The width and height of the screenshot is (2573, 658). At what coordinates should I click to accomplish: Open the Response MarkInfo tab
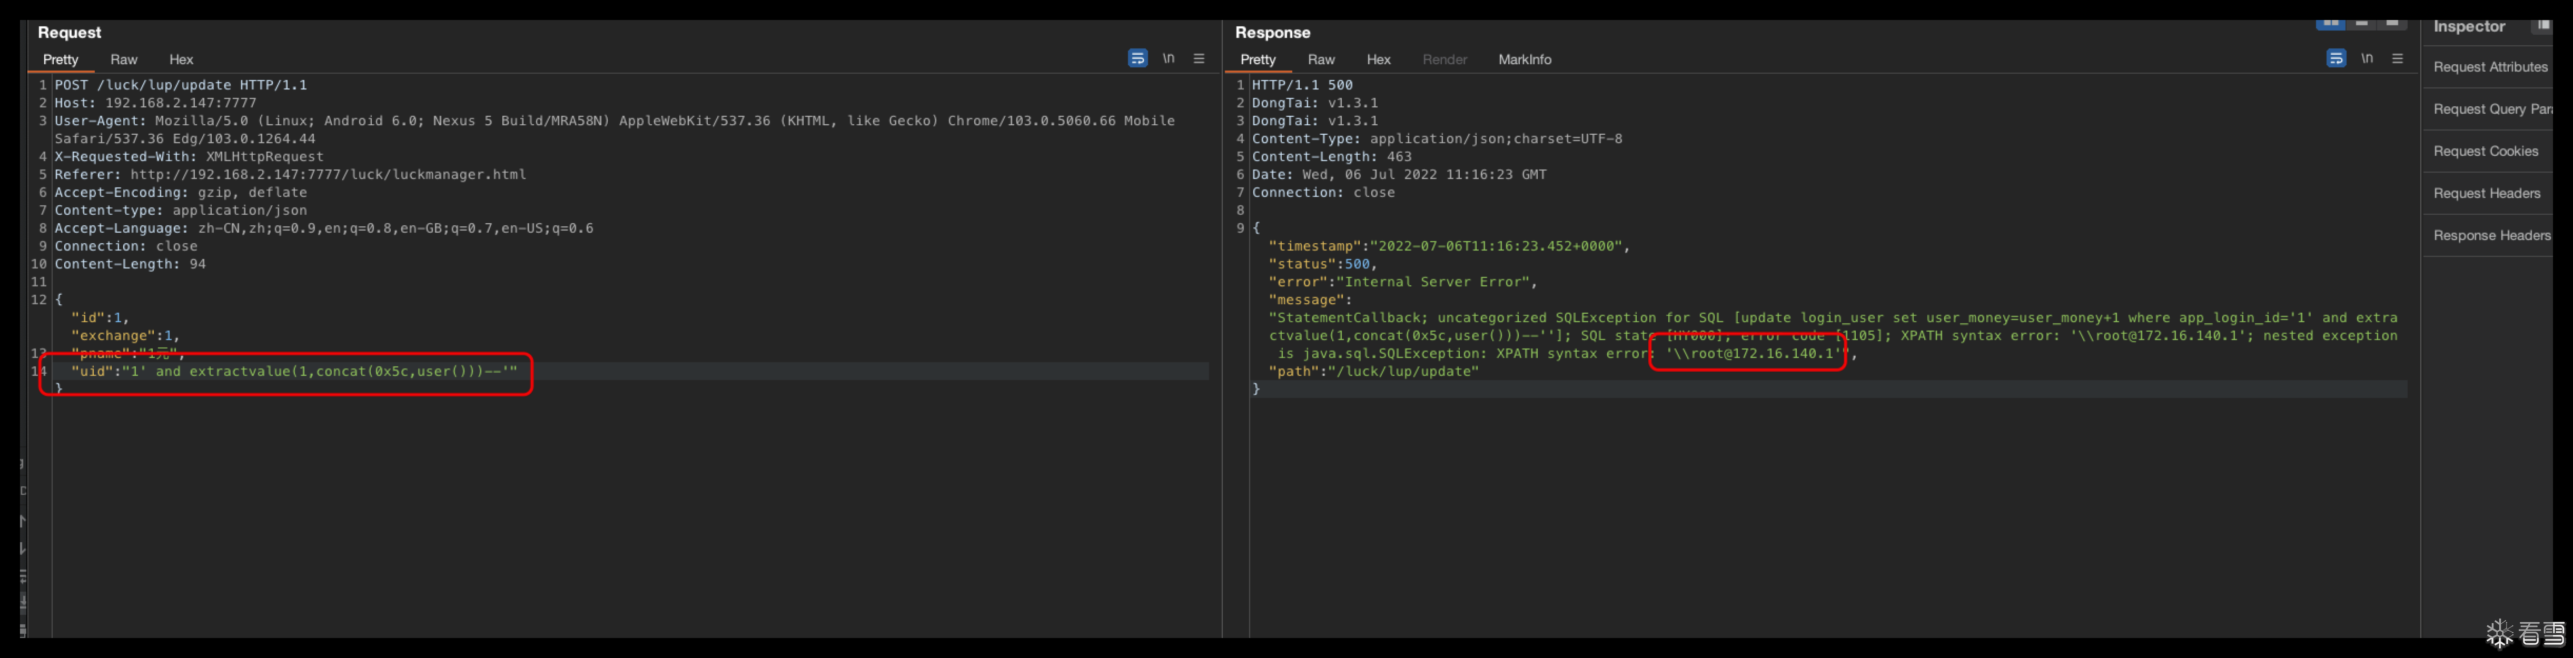click(1524, 60)
